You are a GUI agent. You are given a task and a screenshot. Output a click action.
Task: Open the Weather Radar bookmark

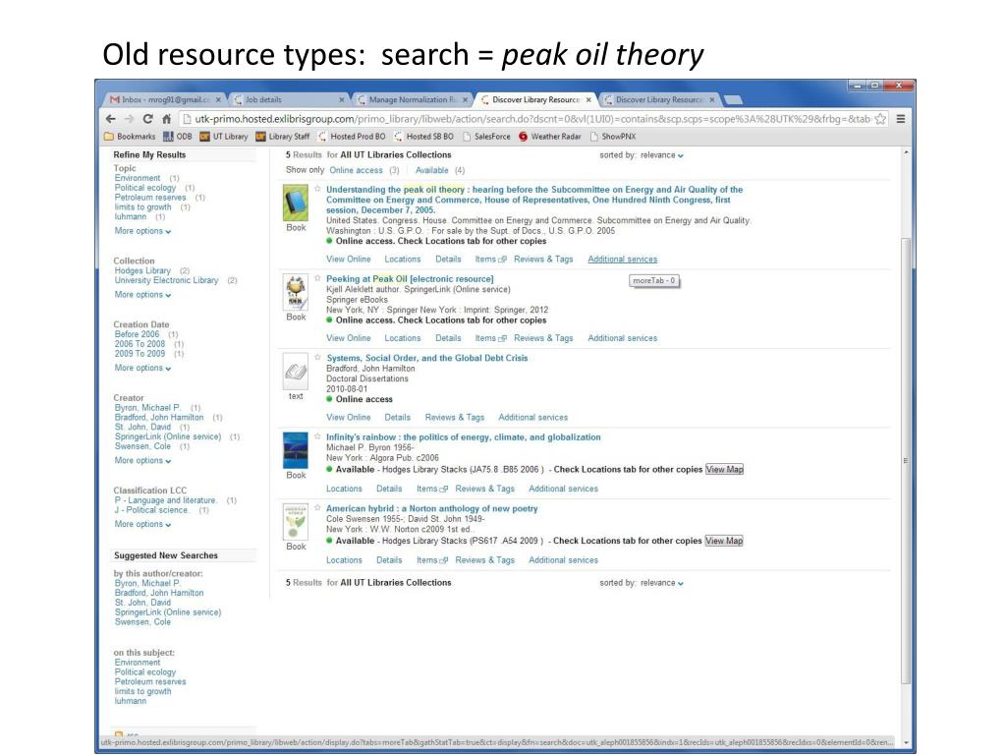(x=550, y=136)
